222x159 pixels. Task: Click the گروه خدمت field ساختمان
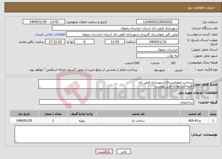(116, 102)
